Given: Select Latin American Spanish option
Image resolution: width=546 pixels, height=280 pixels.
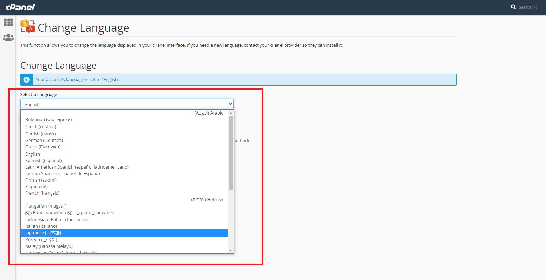Looking at the screenshot, I should click(x=124, y=167).
